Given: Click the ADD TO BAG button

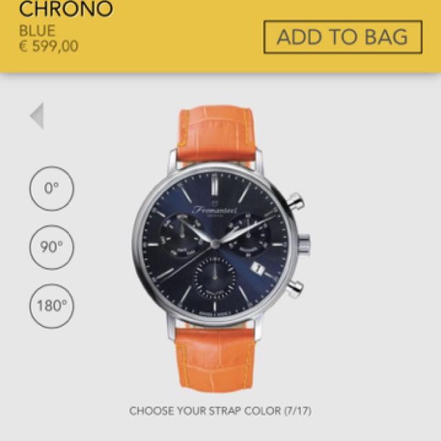Looking at the screenshot, I should point(343,37).
